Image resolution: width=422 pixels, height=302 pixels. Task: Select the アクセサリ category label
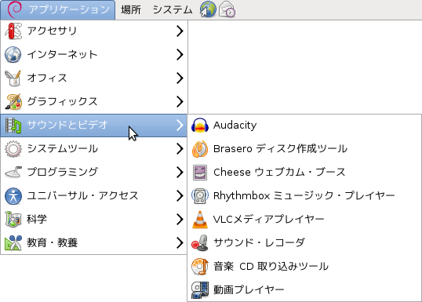(52, 31)
